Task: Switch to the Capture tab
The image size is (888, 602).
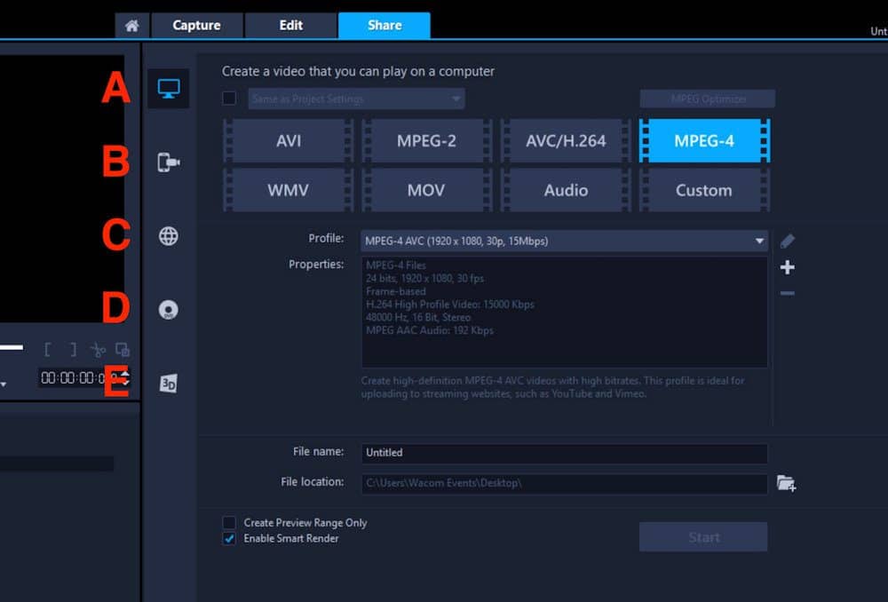Action: tap(196, 25)
